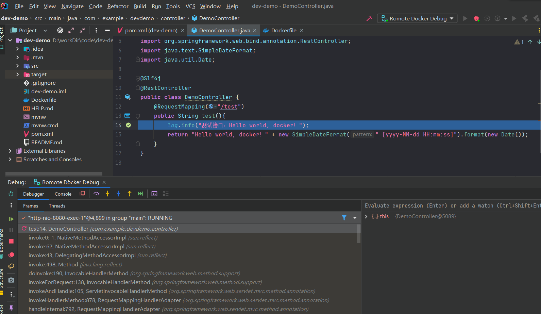The width and height of the screenshot is (541, 314).
Task: Click the yellow Step Into icon
Action: [x=107, y=194]
